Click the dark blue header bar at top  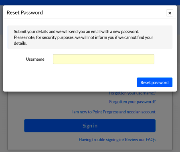coord(90,2)
